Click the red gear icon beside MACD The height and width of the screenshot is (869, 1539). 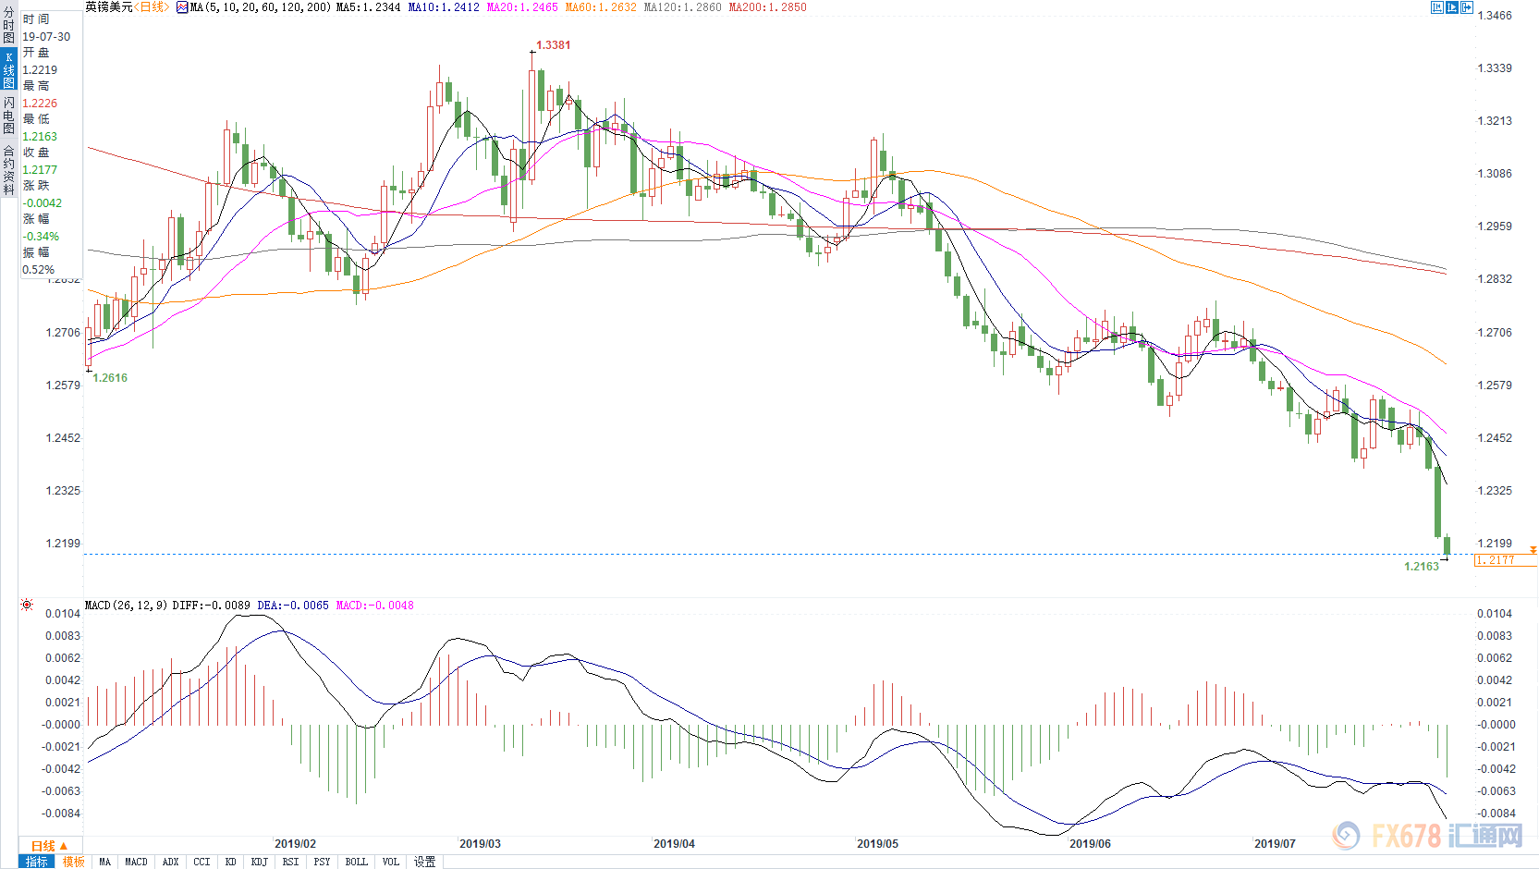(x=27, y=605)
